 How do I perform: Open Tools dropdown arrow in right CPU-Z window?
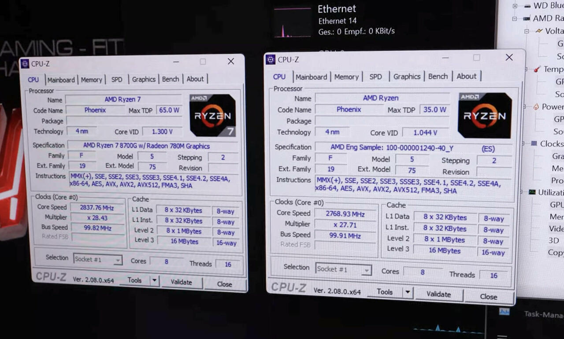tap(408, 292)
